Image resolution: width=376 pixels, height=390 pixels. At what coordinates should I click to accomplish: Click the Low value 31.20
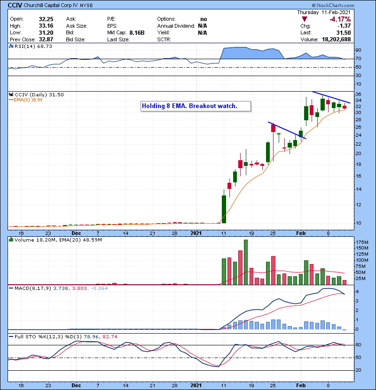(x=46, y=33)
